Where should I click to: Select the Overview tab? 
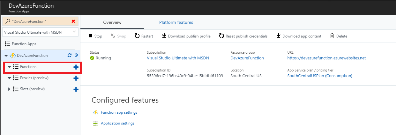(112, 23)
